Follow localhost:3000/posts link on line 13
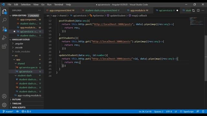207x116 pixels. (x=113, y=24)
